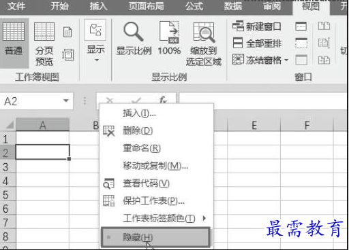This screenshot has height=250, width=349.
Task: Choose Move or Copy (移动或复制)
Action: [x=157, y=166]
